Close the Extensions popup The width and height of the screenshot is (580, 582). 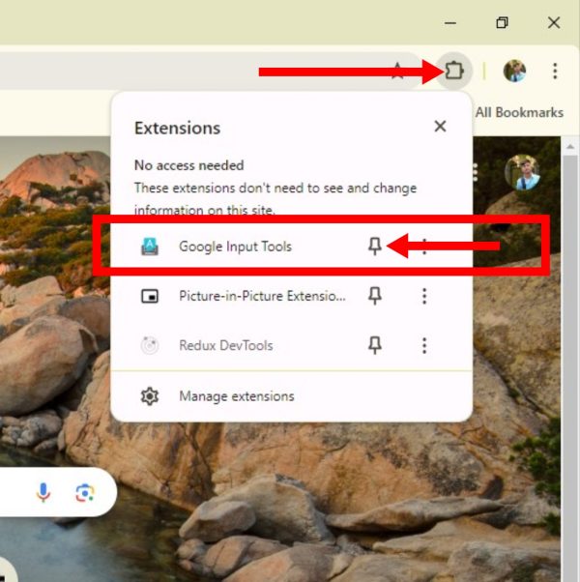[x=440, y=127]
